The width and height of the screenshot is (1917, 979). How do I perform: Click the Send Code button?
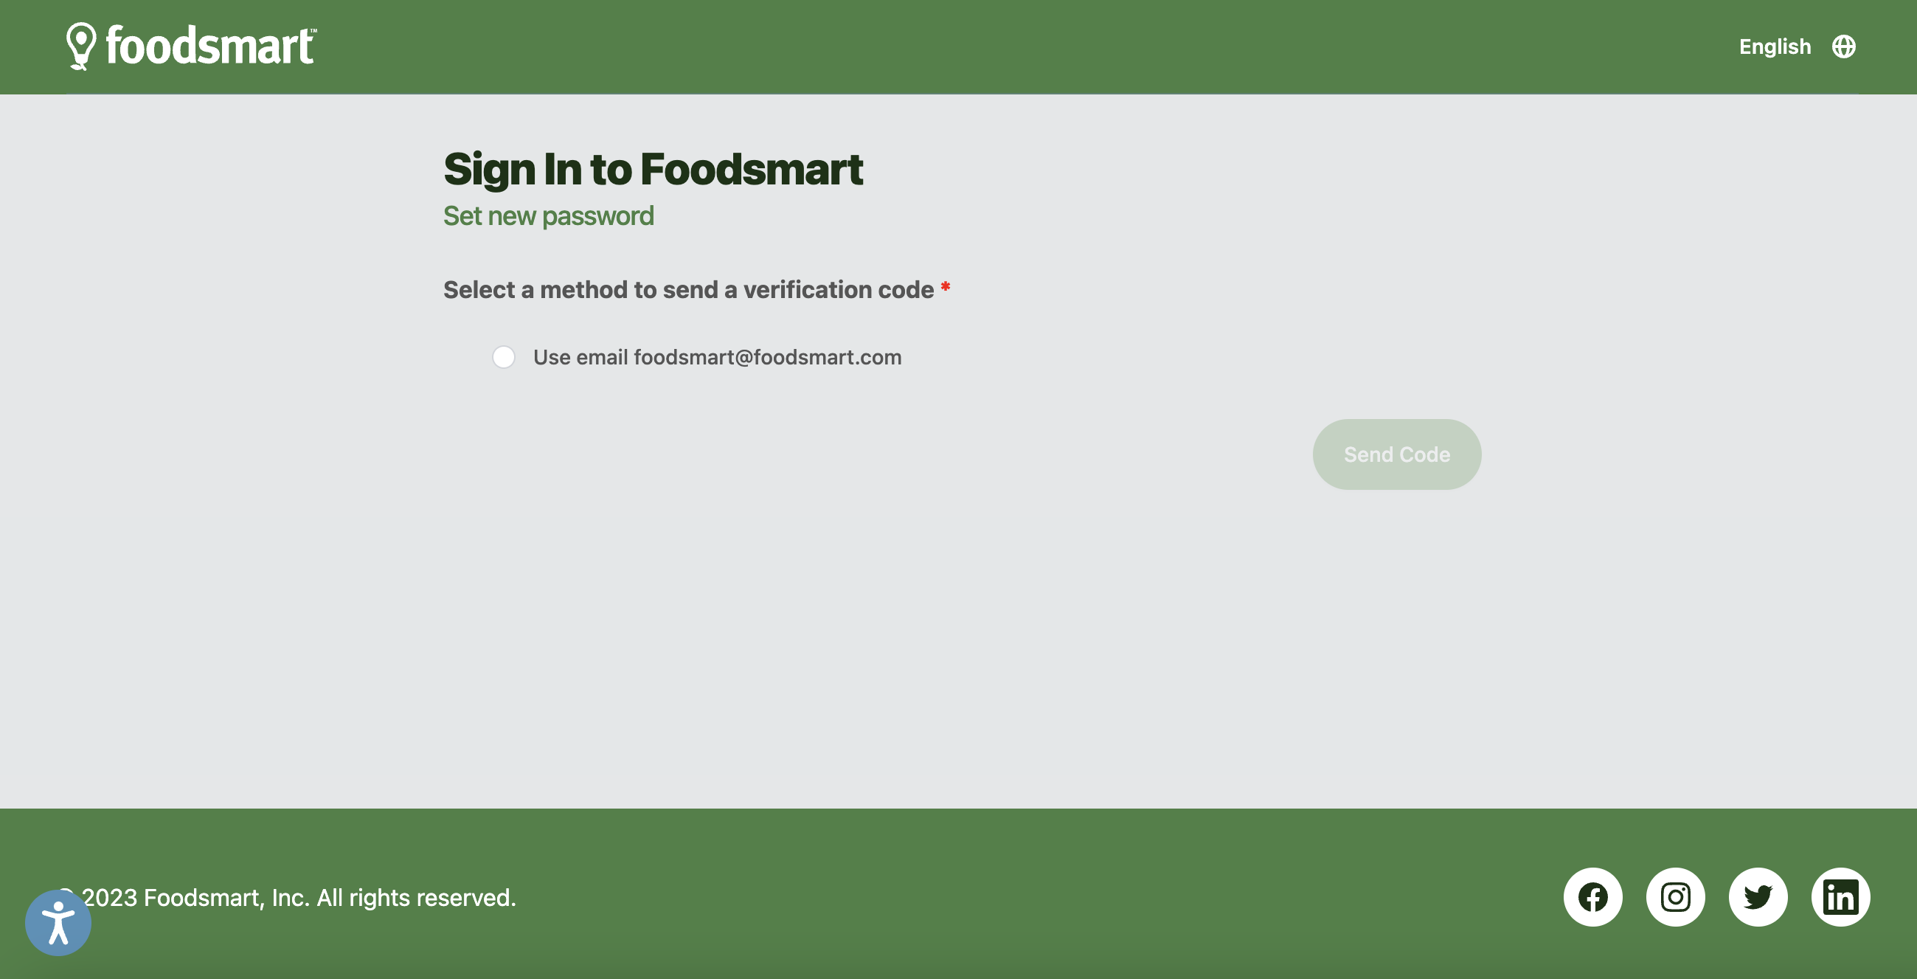point(1397,454)
